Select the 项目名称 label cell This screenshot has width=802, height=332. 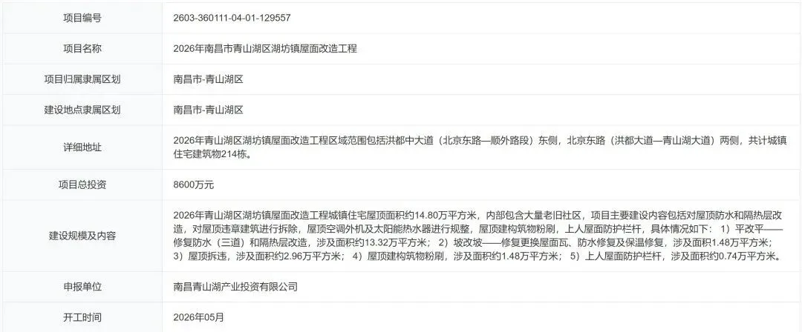click(x=82, y=49)
